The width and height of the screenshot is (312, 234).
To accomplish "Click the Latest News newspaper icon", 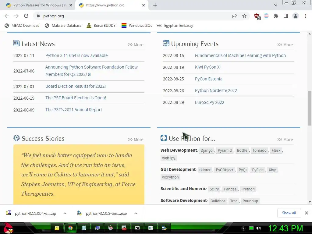I will pyautogui.click(x=16, y=43).
